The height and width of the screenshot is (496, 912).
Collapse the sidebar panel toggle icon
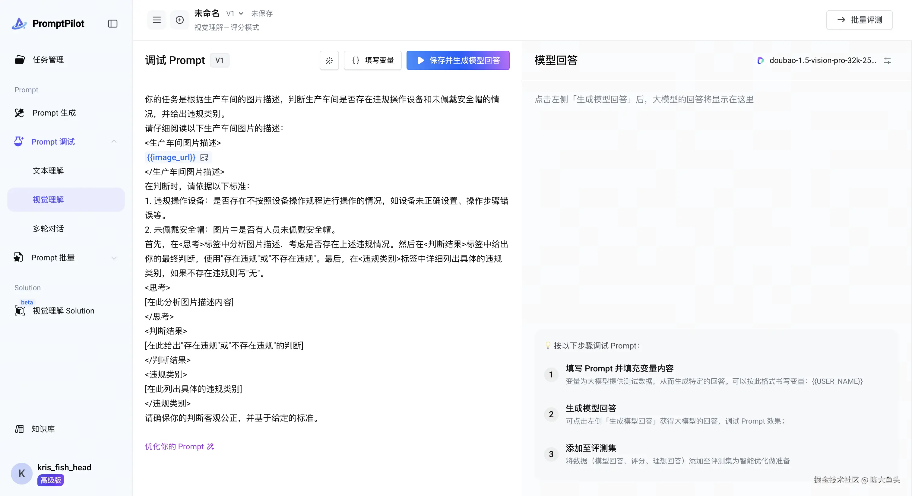[112, 24]
